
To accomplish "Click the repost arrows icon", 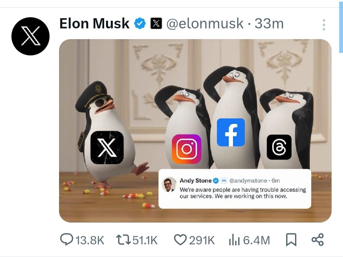I will click(124, 240).
